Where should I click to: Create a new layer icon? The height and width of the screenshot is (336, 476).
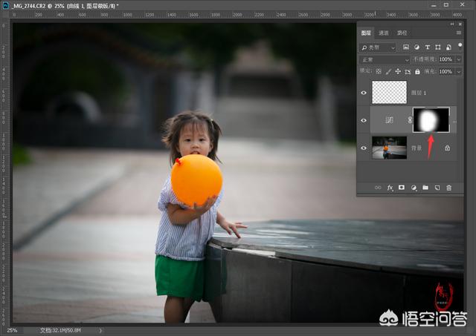point(437,188)
